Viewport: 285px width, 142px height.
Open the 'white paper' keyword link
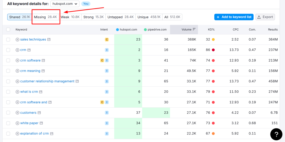[x=29, y=123]
